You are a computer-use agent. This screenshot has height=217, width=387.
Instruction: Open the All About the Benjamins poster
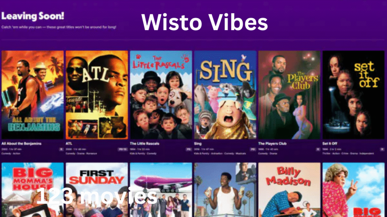point(33,95)
